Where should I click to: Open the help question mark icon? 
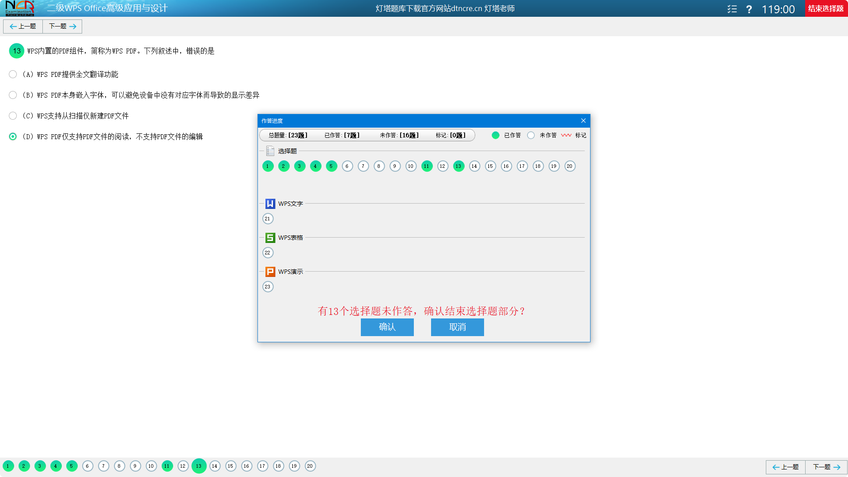point(749,9)
